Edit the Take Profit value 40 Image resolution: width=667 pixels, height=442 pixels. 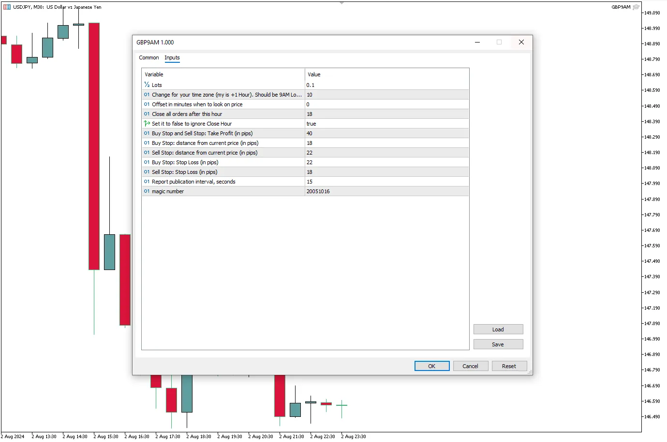tap(387, 133)
